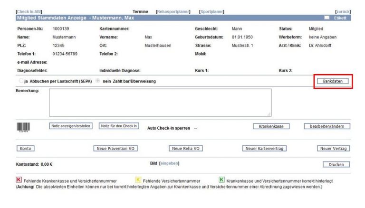Open the Bankdaten dialog
The width and height of the screenshot is (365, 208).
click(x=333, y=81)
